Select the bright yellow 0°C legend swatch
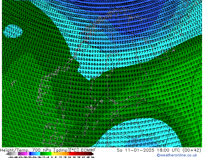Image resolution: width=204 pixels, height=158 pixels. click(52, 153)
